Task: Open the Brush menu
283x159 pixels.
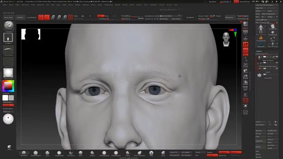Action: click(11, 5)
